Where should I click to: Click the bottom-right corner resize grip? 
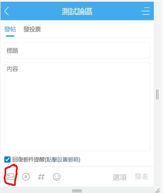point(158,190)
